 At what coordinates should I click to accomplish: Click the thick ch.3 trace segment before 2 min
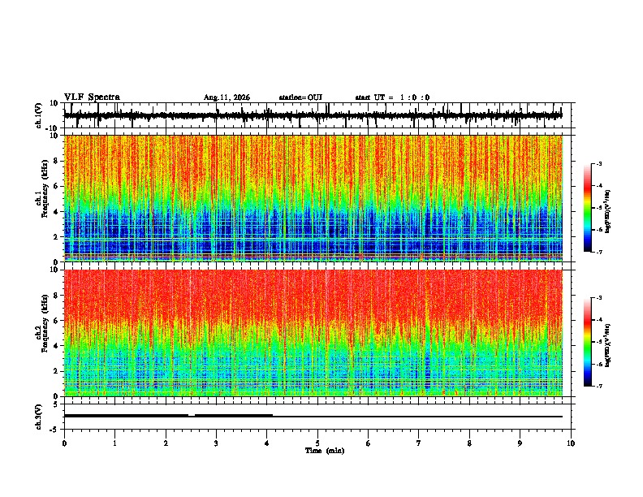[127, 416]
